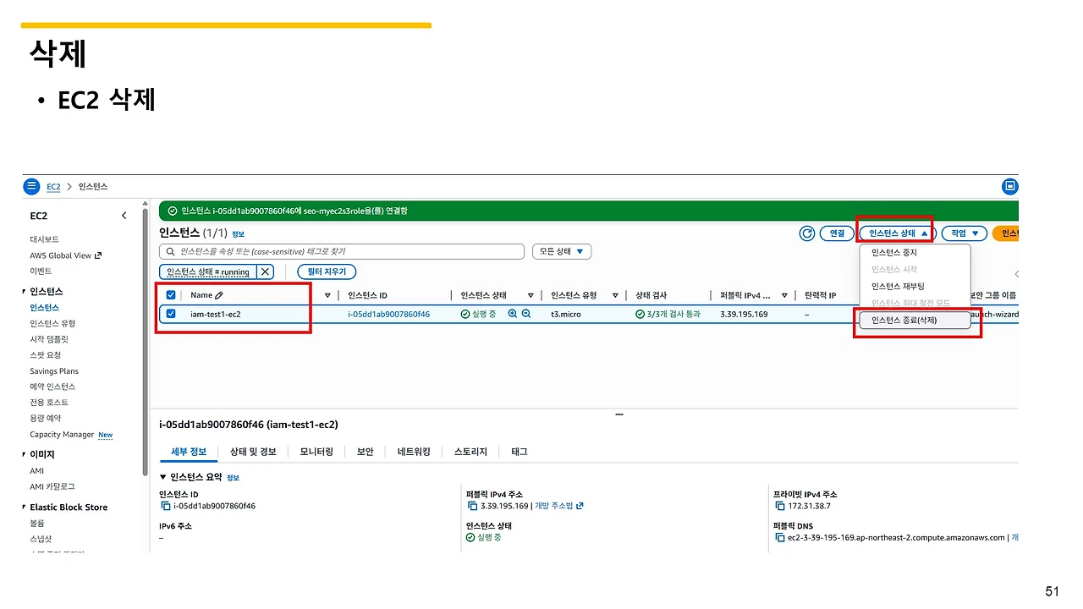
Task: Collapse the EC2 sidebar with the chevron
Action: [x=124, y=216]
